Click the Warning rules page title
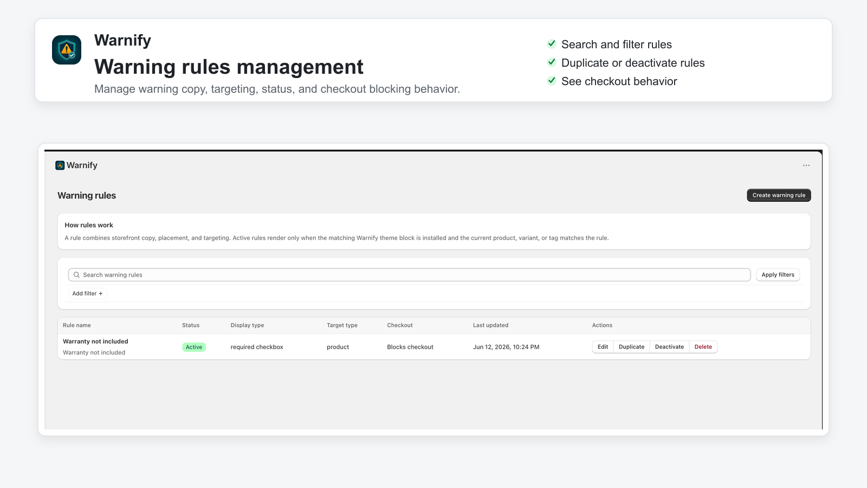 (x=87, y=196)
